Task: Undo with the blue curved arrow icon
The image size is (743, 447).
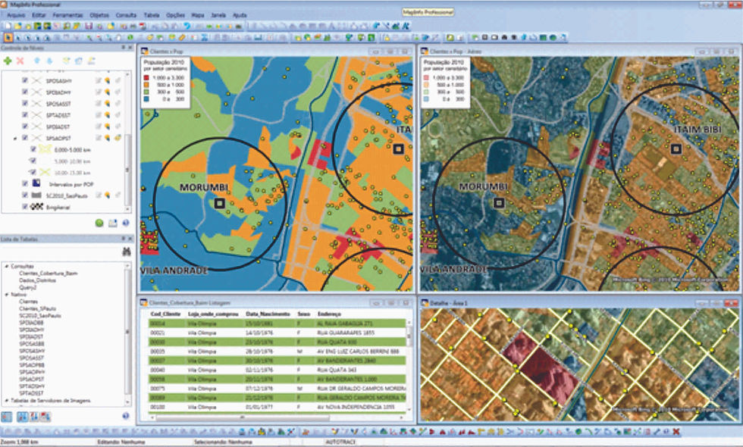Action: click(x=187, y=26)
